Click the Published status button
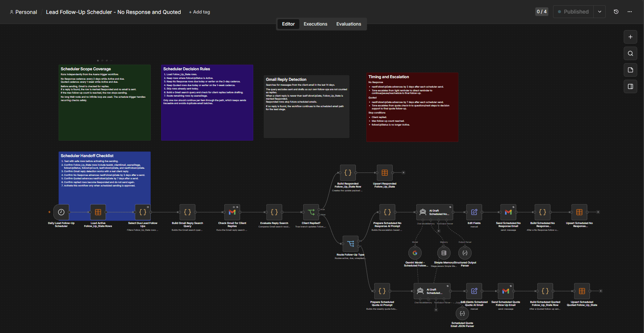 click(573, 12)
